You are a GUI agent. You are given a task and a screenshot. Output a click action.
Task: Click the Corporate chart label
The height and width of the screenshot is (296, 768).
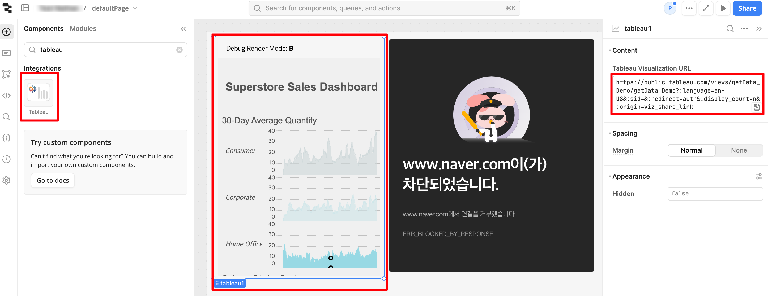(240, 198)
